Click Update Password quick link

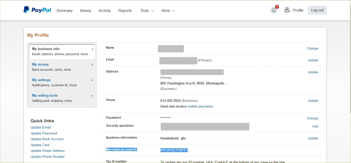coord(44,133)
